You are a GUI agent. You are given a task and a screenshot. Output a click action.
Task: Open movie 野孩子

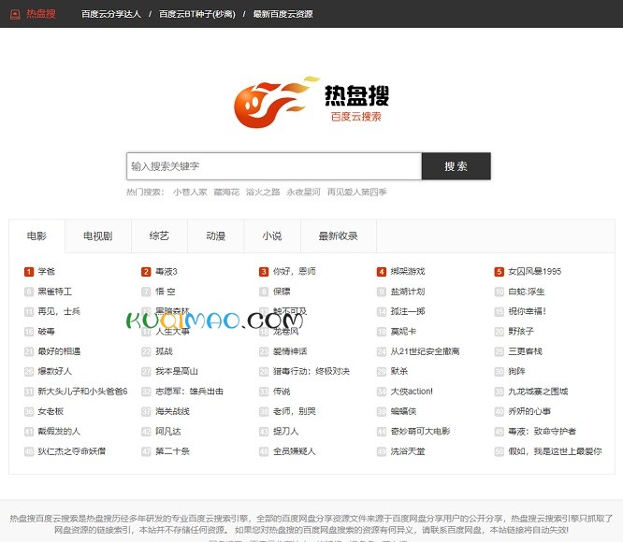point(521,332)
